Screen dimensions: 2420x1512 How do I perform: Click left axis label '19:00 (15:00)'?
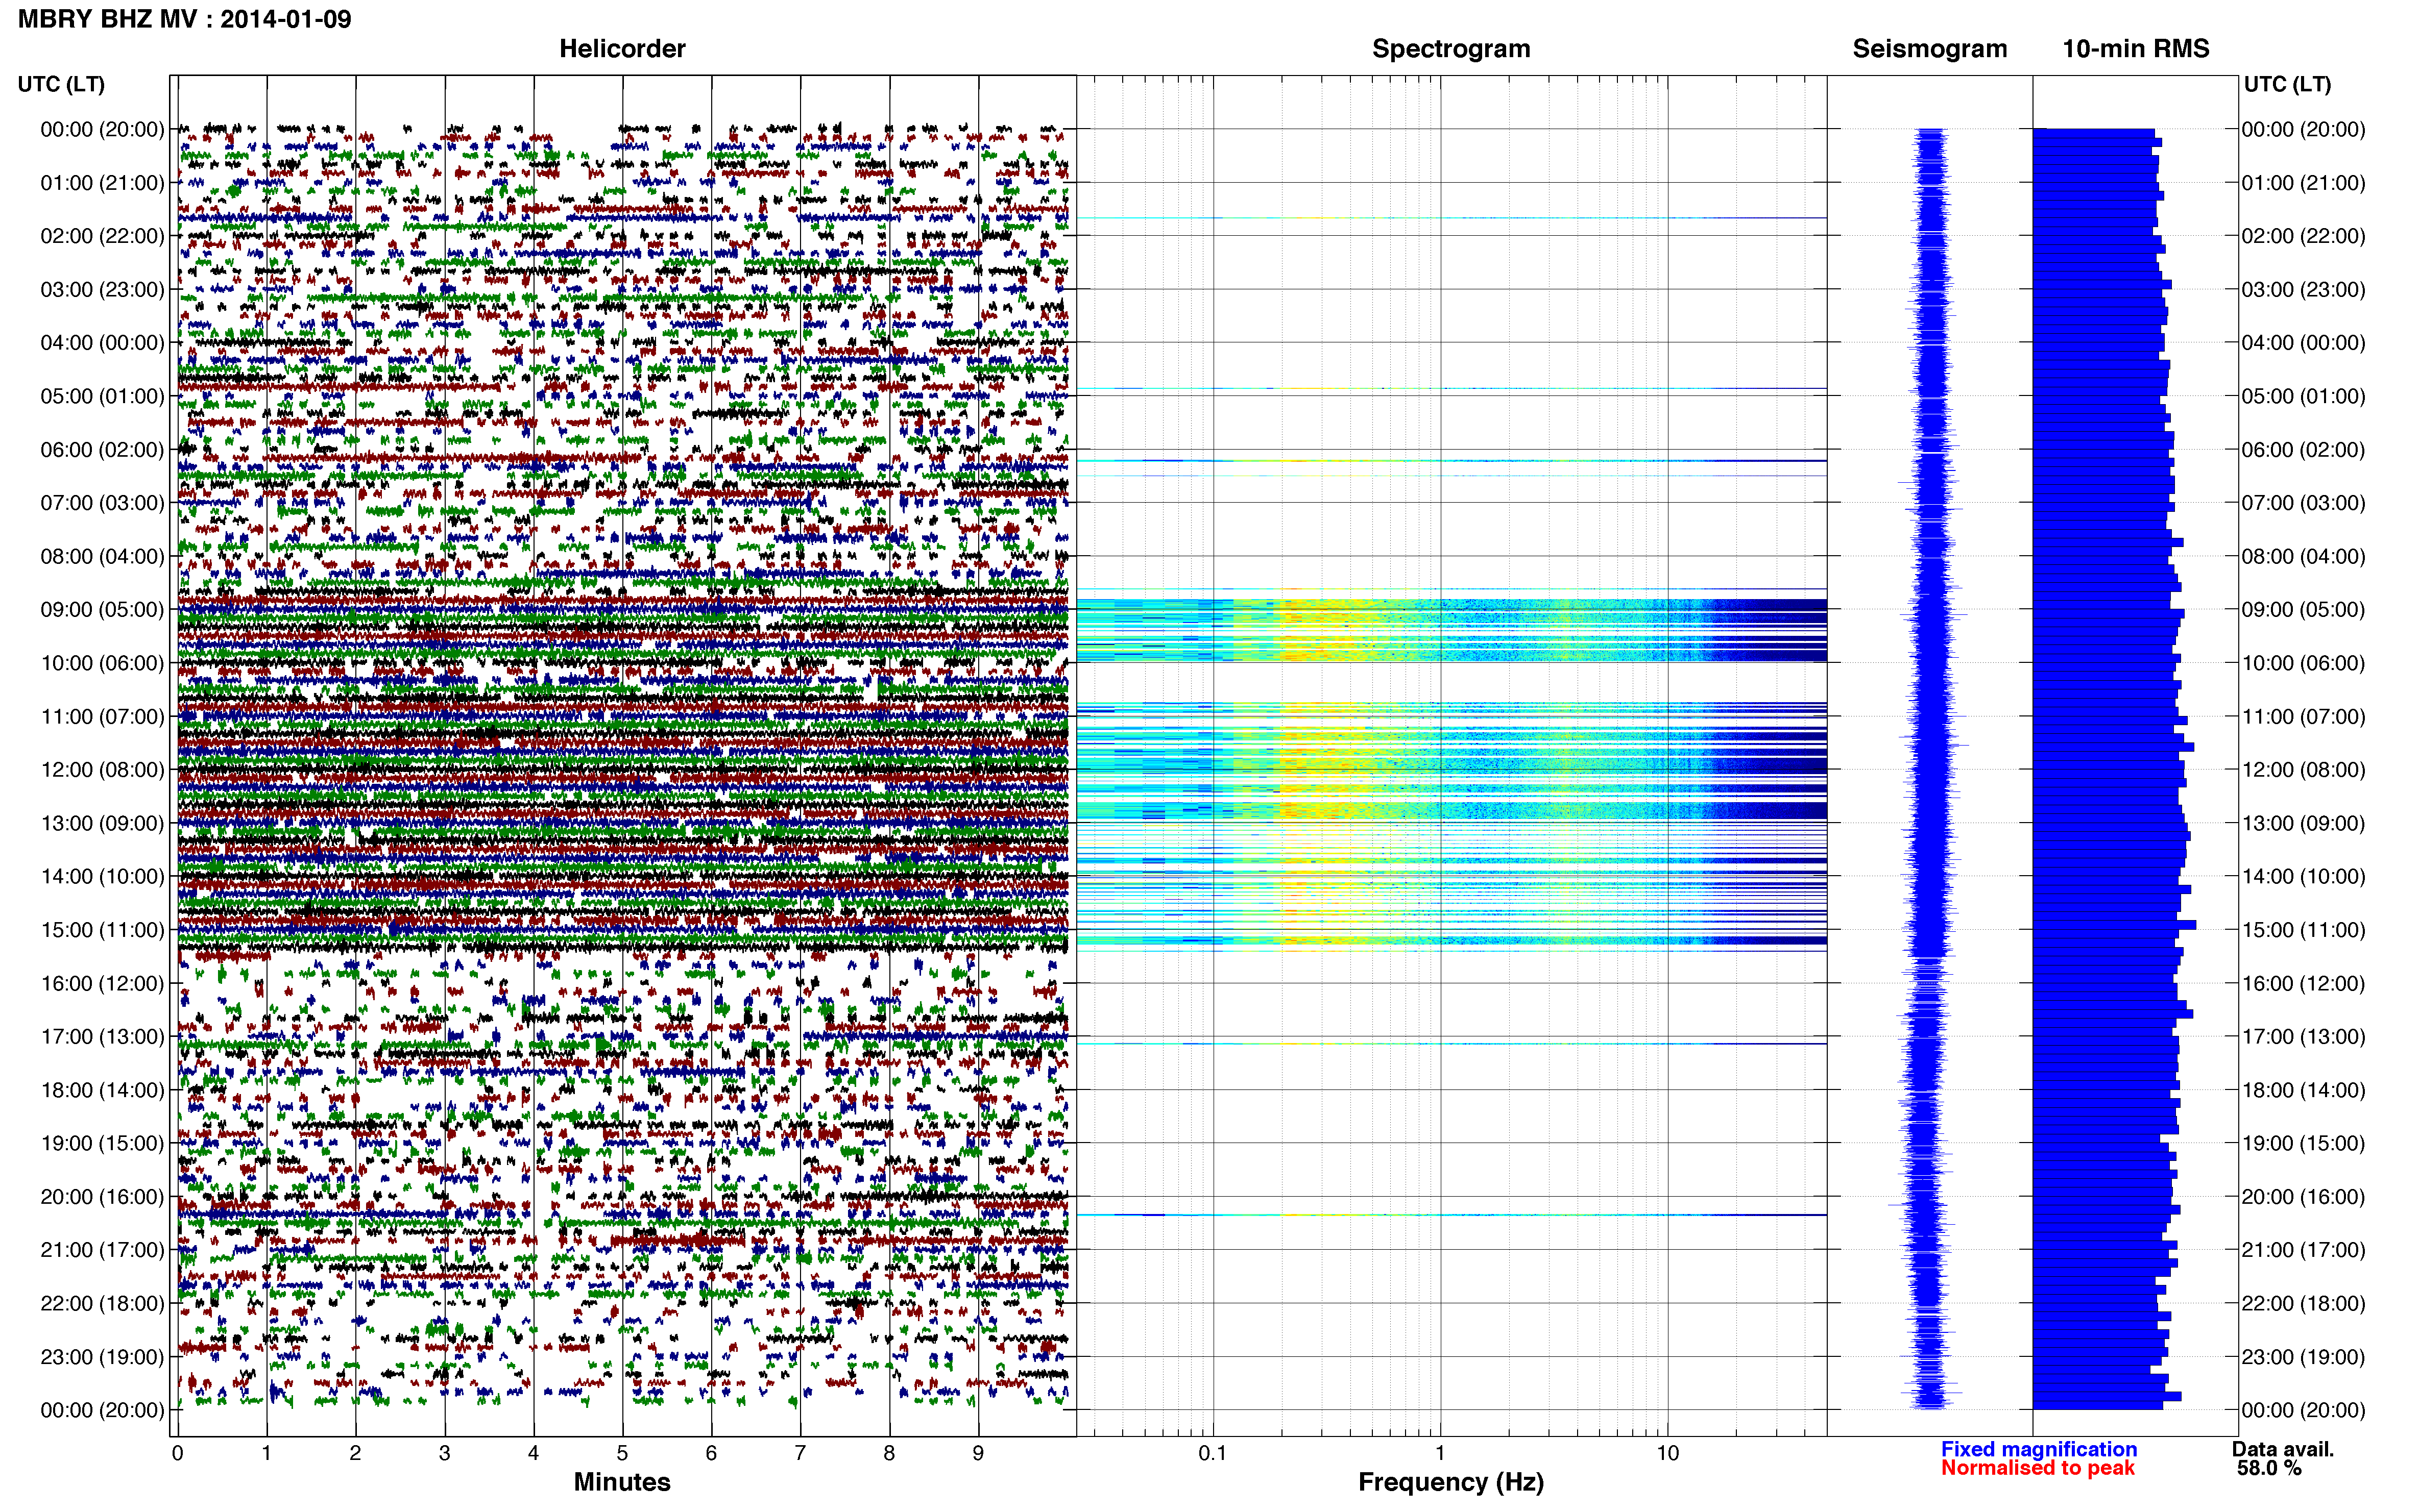(102, 1143)
